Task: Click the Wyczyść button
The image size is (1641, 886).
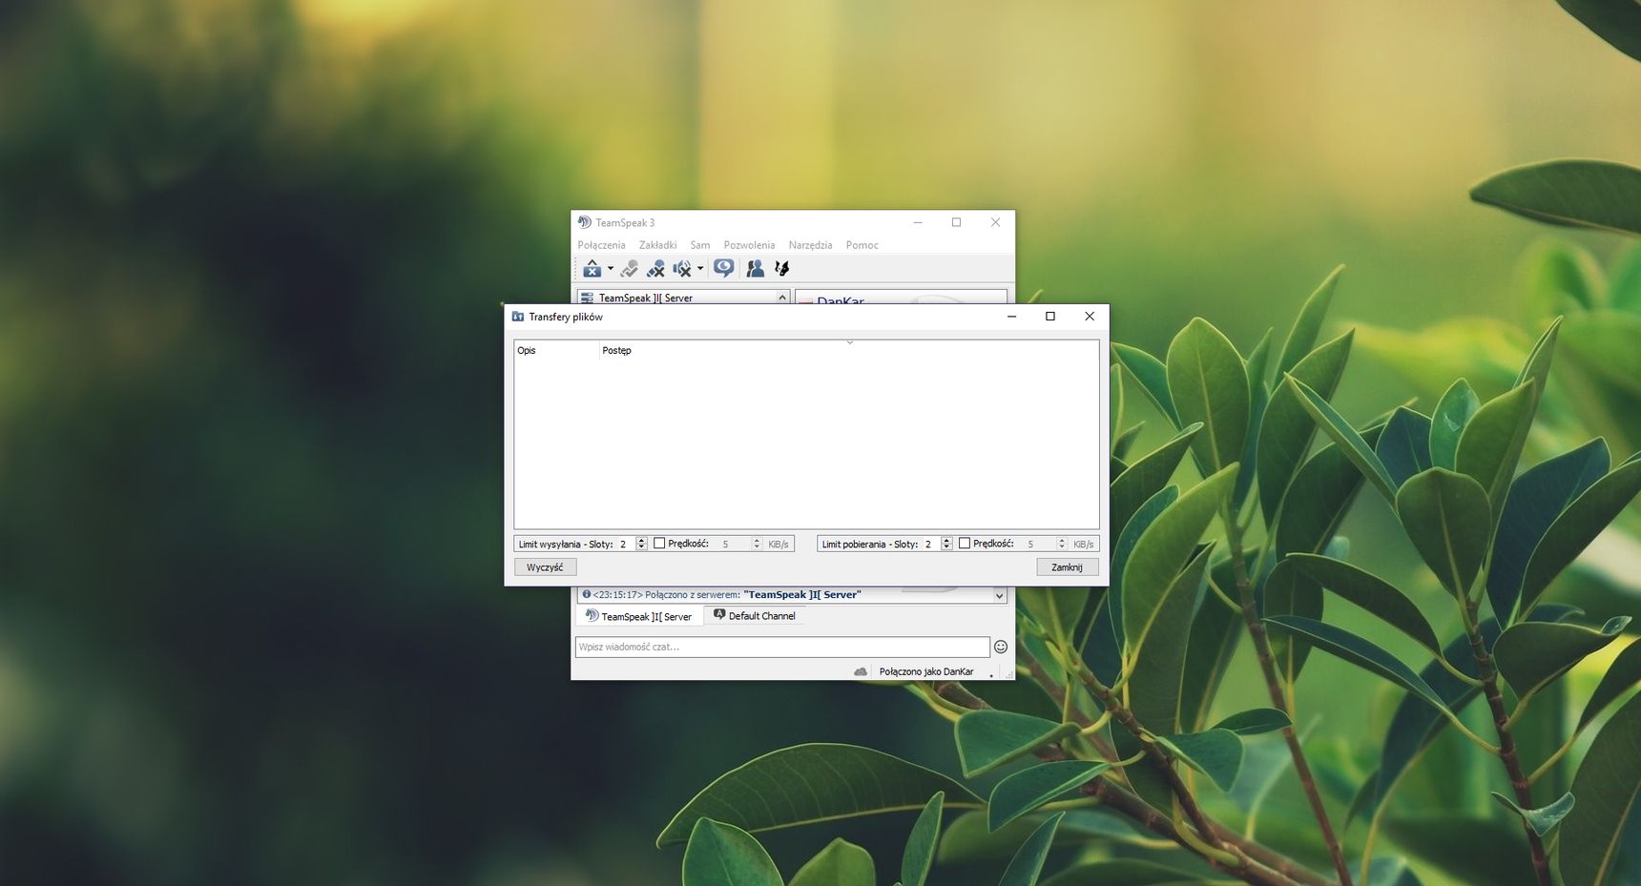Action: (x=545, y=567)
